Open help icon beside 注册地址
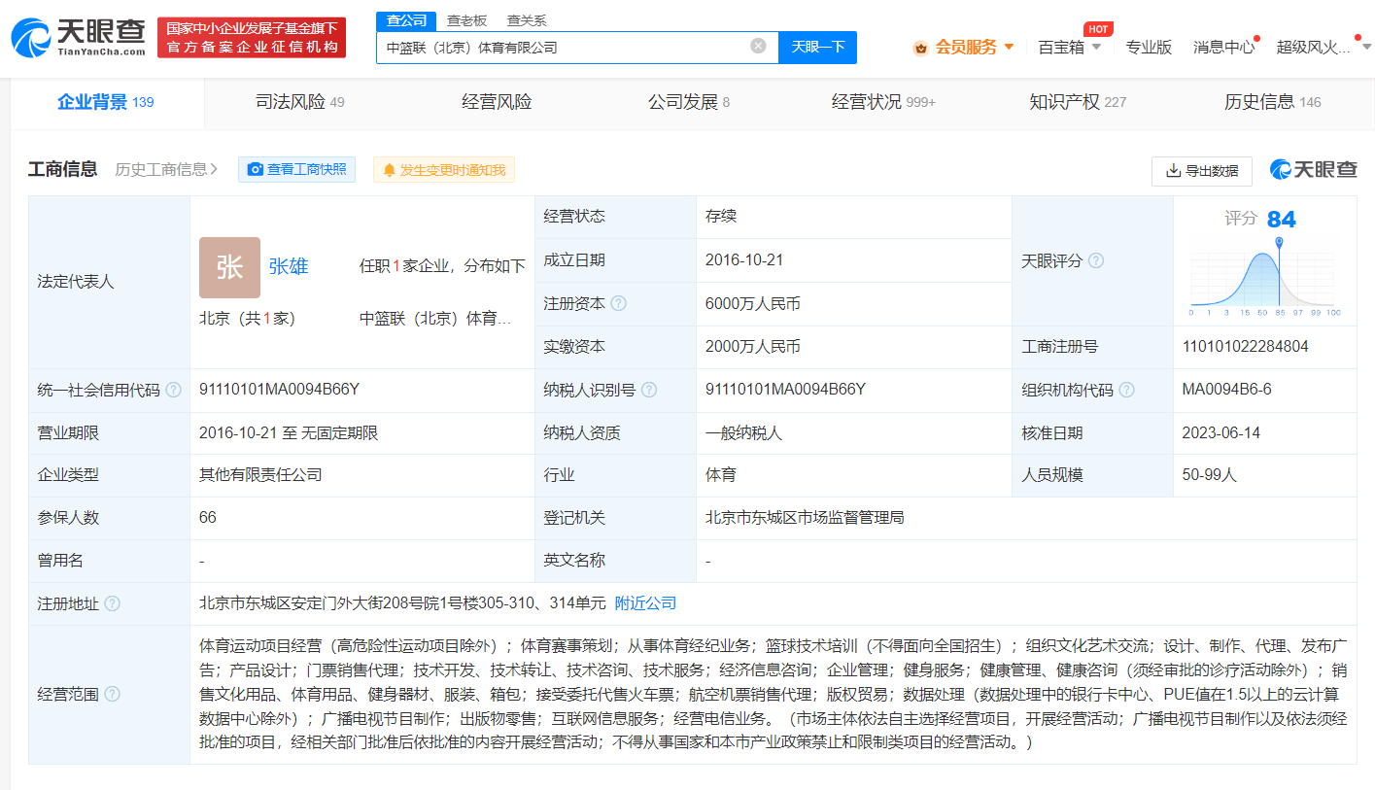This screenshot has width=1375, height=790. 112,603
